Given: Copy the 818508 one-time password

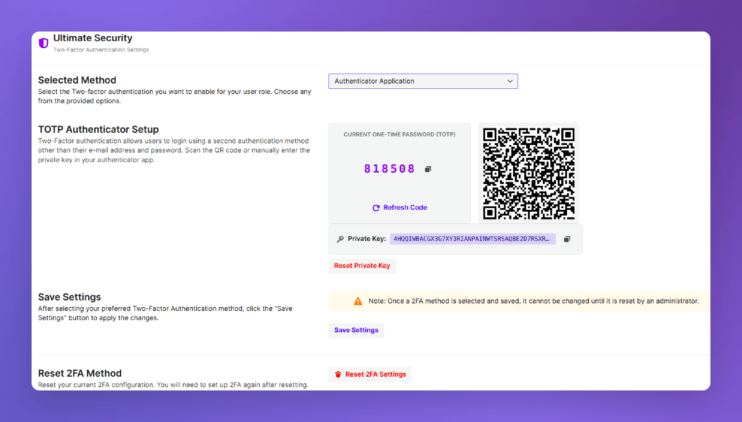Looking at the screenshot, I should click(x=428, y=169).
